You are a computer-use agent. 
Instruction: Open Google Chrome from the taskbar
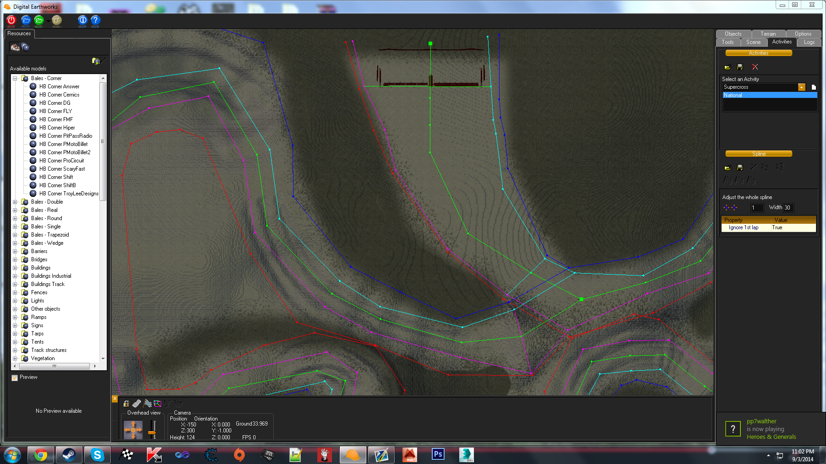[40, 455]
